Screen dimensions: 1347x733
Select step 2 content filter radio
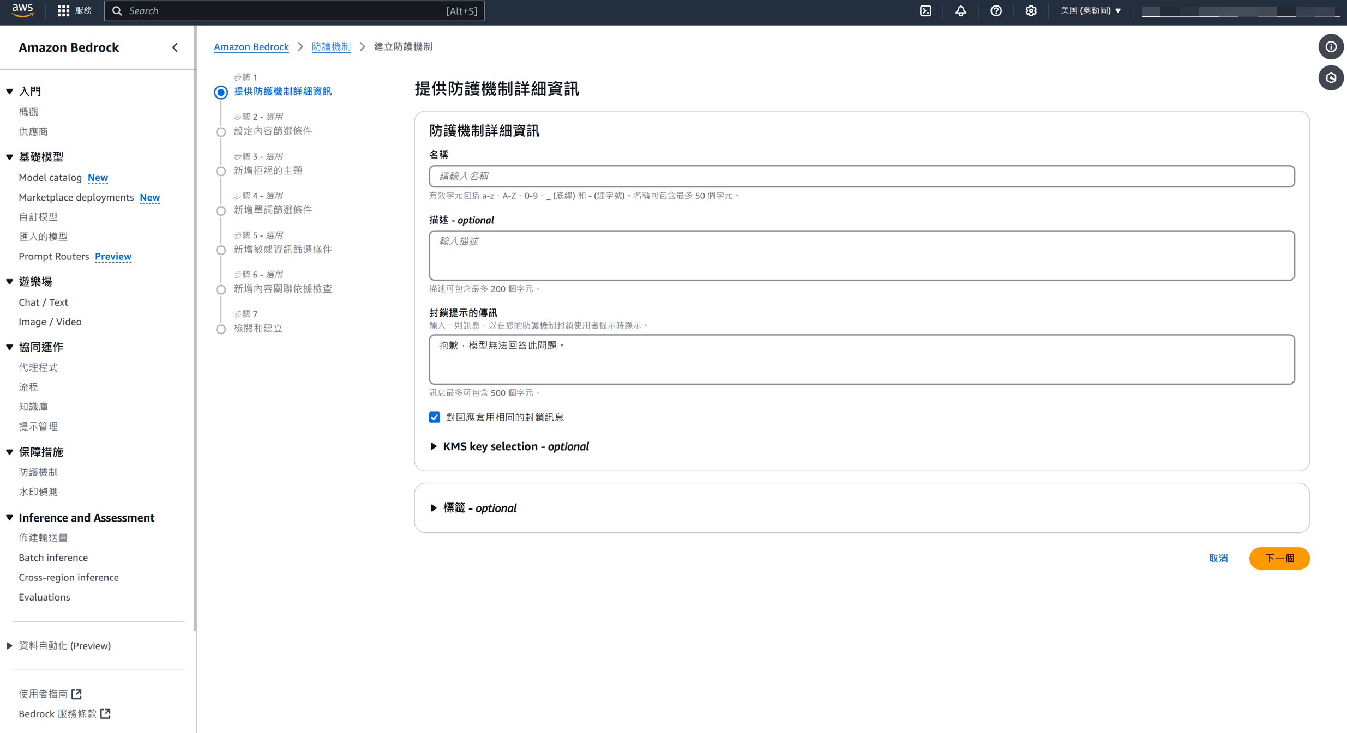point(221,132)
